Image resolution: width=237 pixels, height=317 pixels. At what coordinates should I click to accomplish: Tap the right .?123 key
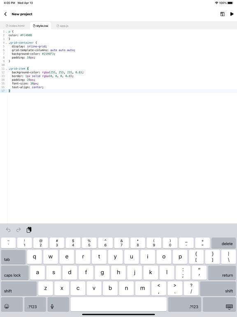185,304
